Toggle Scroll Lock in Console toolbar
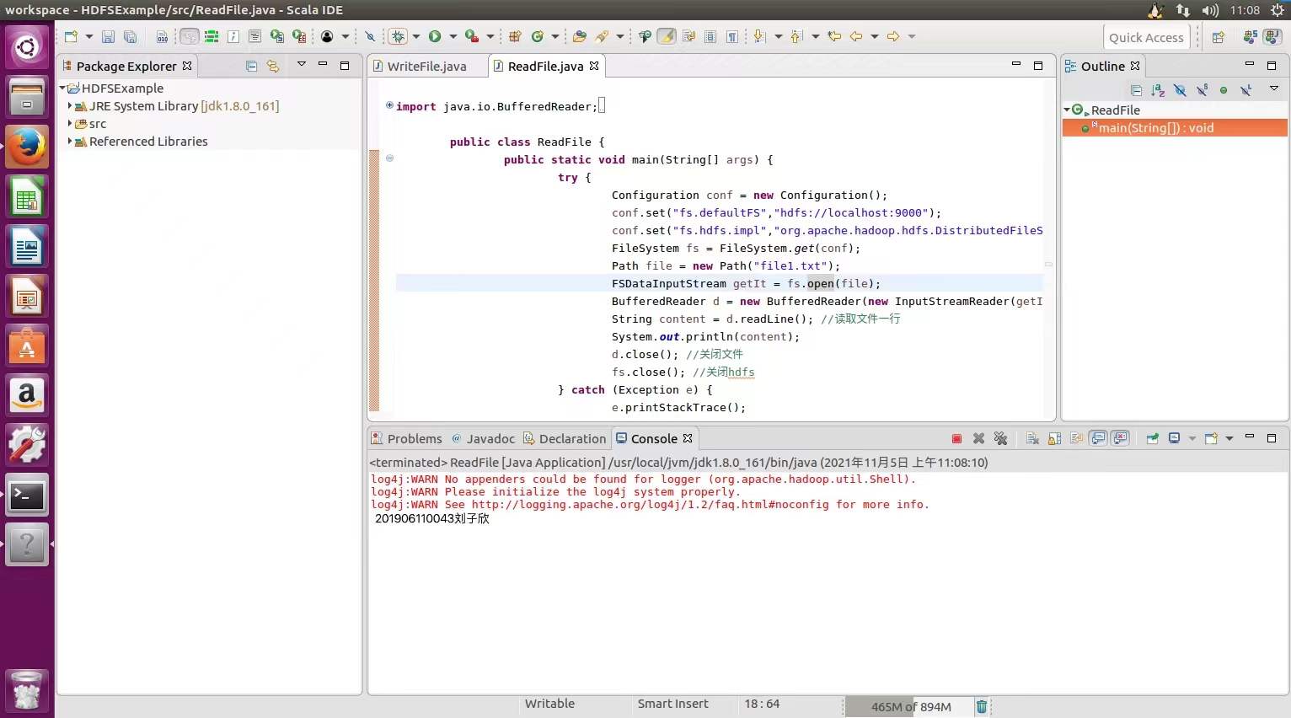 pyautogui.click(x=1054, y=438)
